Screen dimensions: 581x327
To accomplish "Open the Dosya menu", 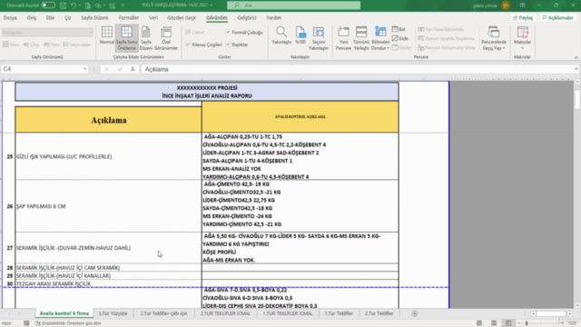I will [x=10, y=18].
